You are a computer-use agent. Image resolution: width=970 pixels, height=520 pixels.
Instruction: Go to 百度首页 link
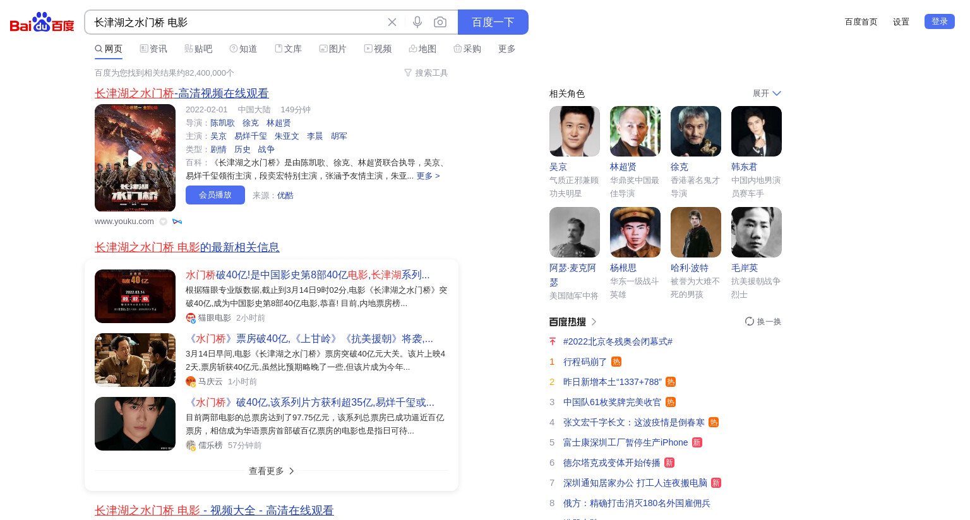[861, 21]
